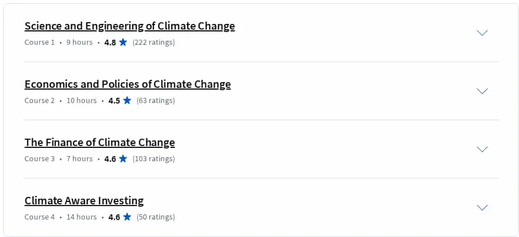
Task: Expand The Finance of Climate Change chevron
Action: [x=482, y=149]
